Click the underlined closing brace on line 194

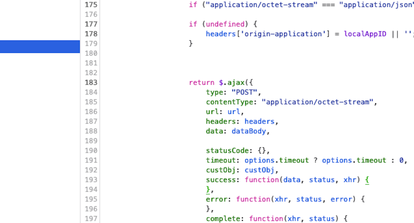[x=208, y=190]
